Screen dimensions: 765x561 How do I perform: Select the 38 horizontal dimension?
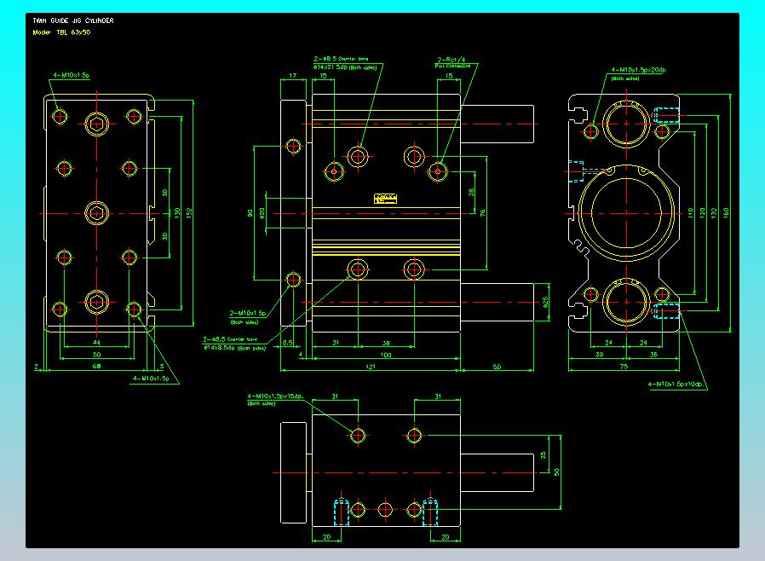click(386, 343)
